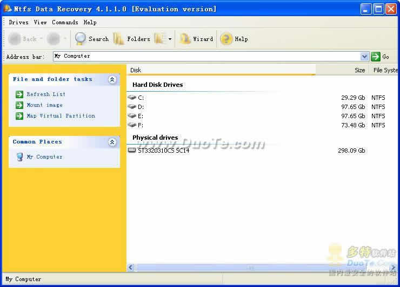Collapse the Common Places panel

(x=112, y=142)
